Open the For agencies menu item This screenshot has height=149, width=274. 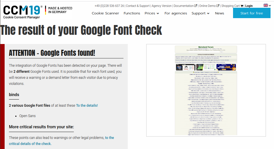pyautogui.click(x=176, y=13)
